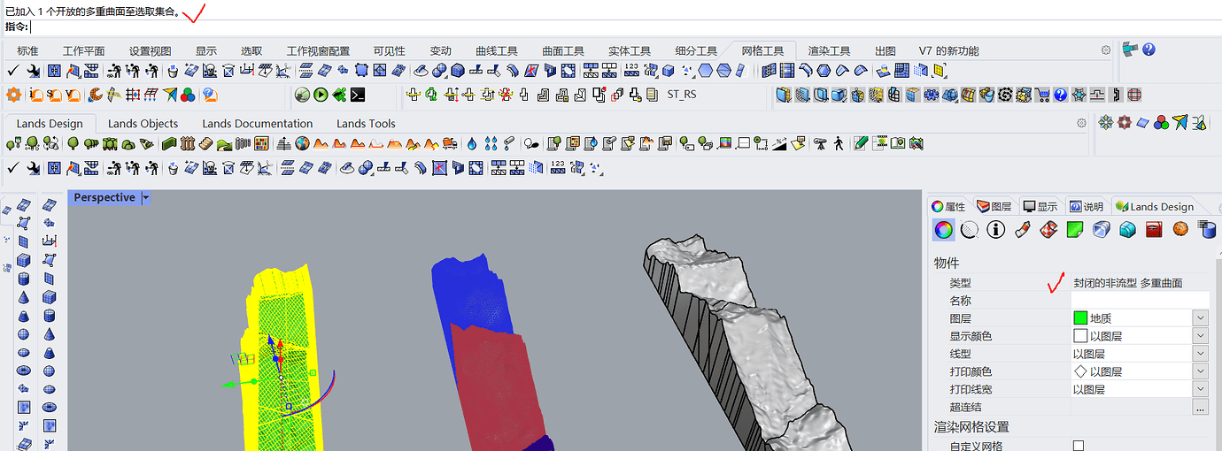Click the delivery truck icon in Lands toolbar
The height and width of the screenshot is (451, 1222).
(450, 143)
